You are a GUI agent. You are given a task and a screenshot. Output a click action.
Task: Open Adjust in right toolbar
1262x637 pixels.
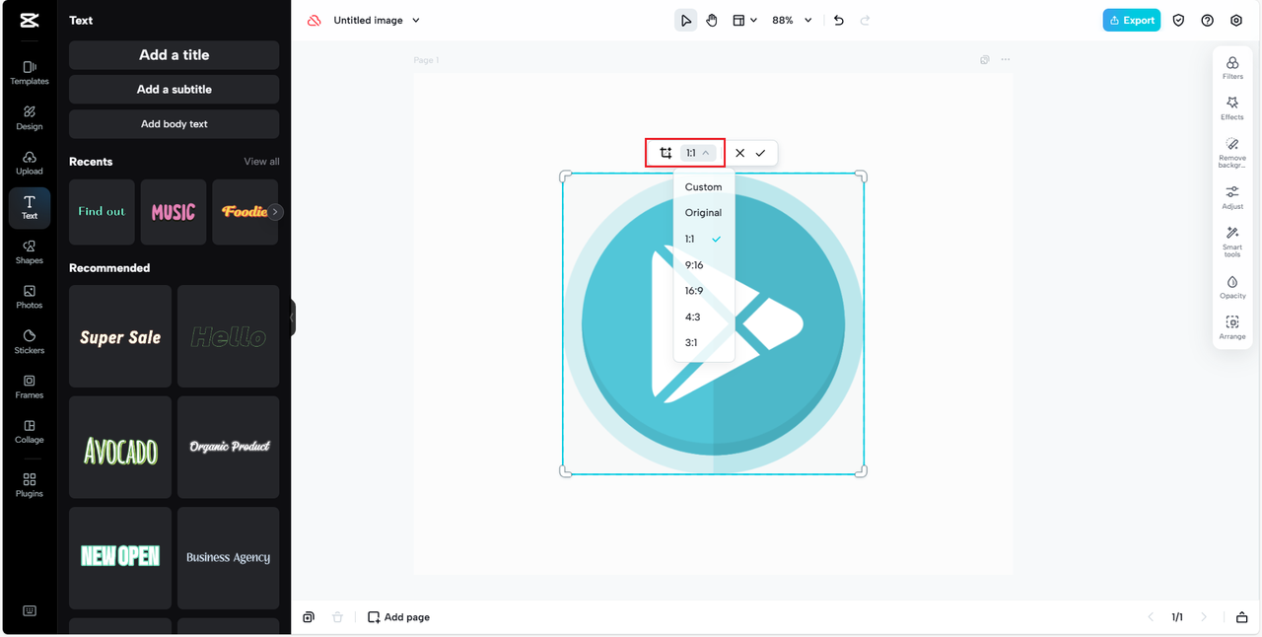(x=1232, y=197)
